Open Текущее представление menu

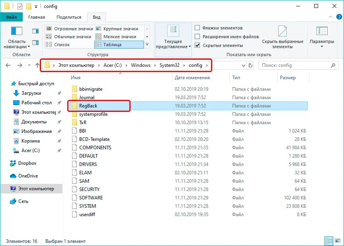(173, 39)
